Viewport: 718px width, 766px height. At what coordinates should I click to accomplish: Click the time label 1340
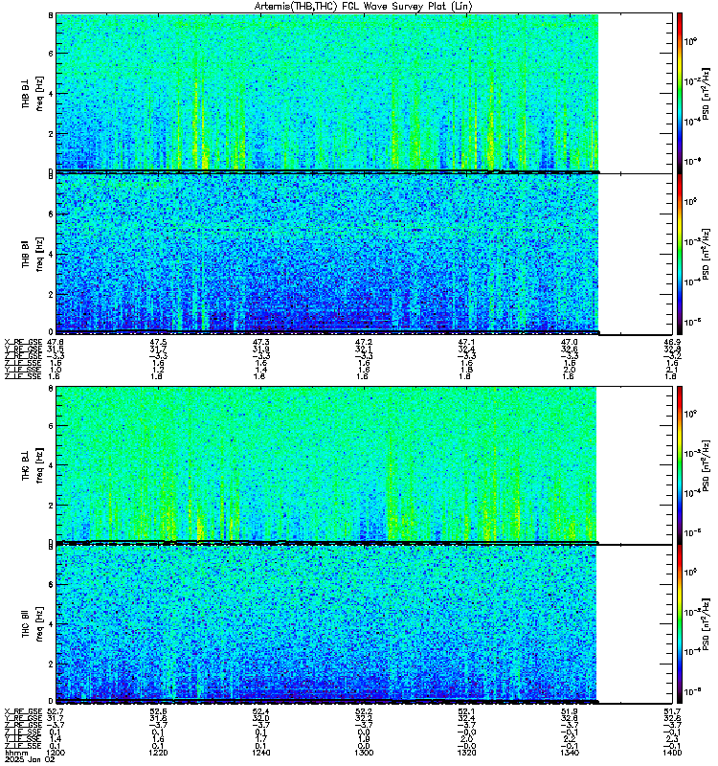point(570,753)
